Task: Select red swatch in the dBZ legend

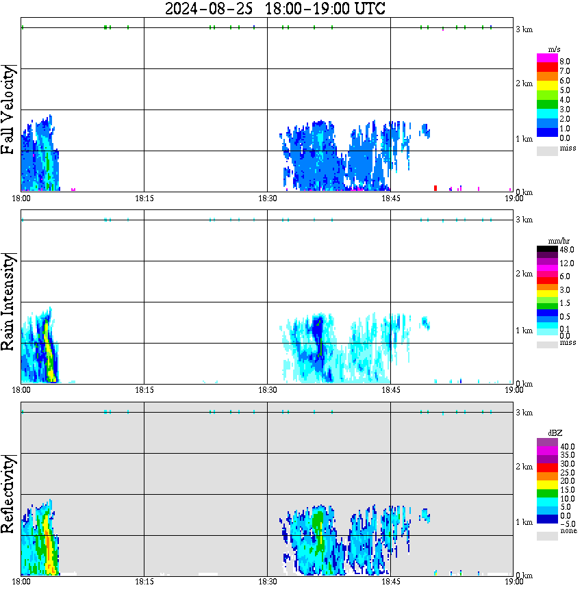Action: tap(547, 468)
